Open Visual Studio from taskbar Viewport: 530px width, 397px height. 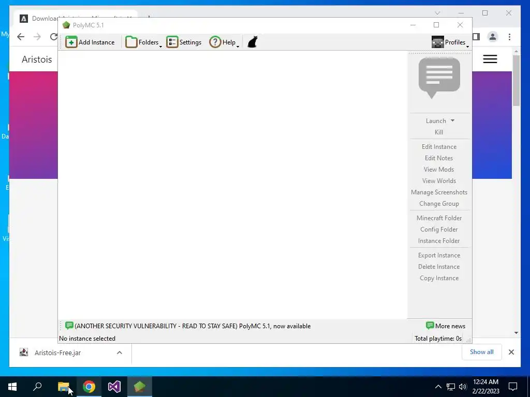click(114, 387)
